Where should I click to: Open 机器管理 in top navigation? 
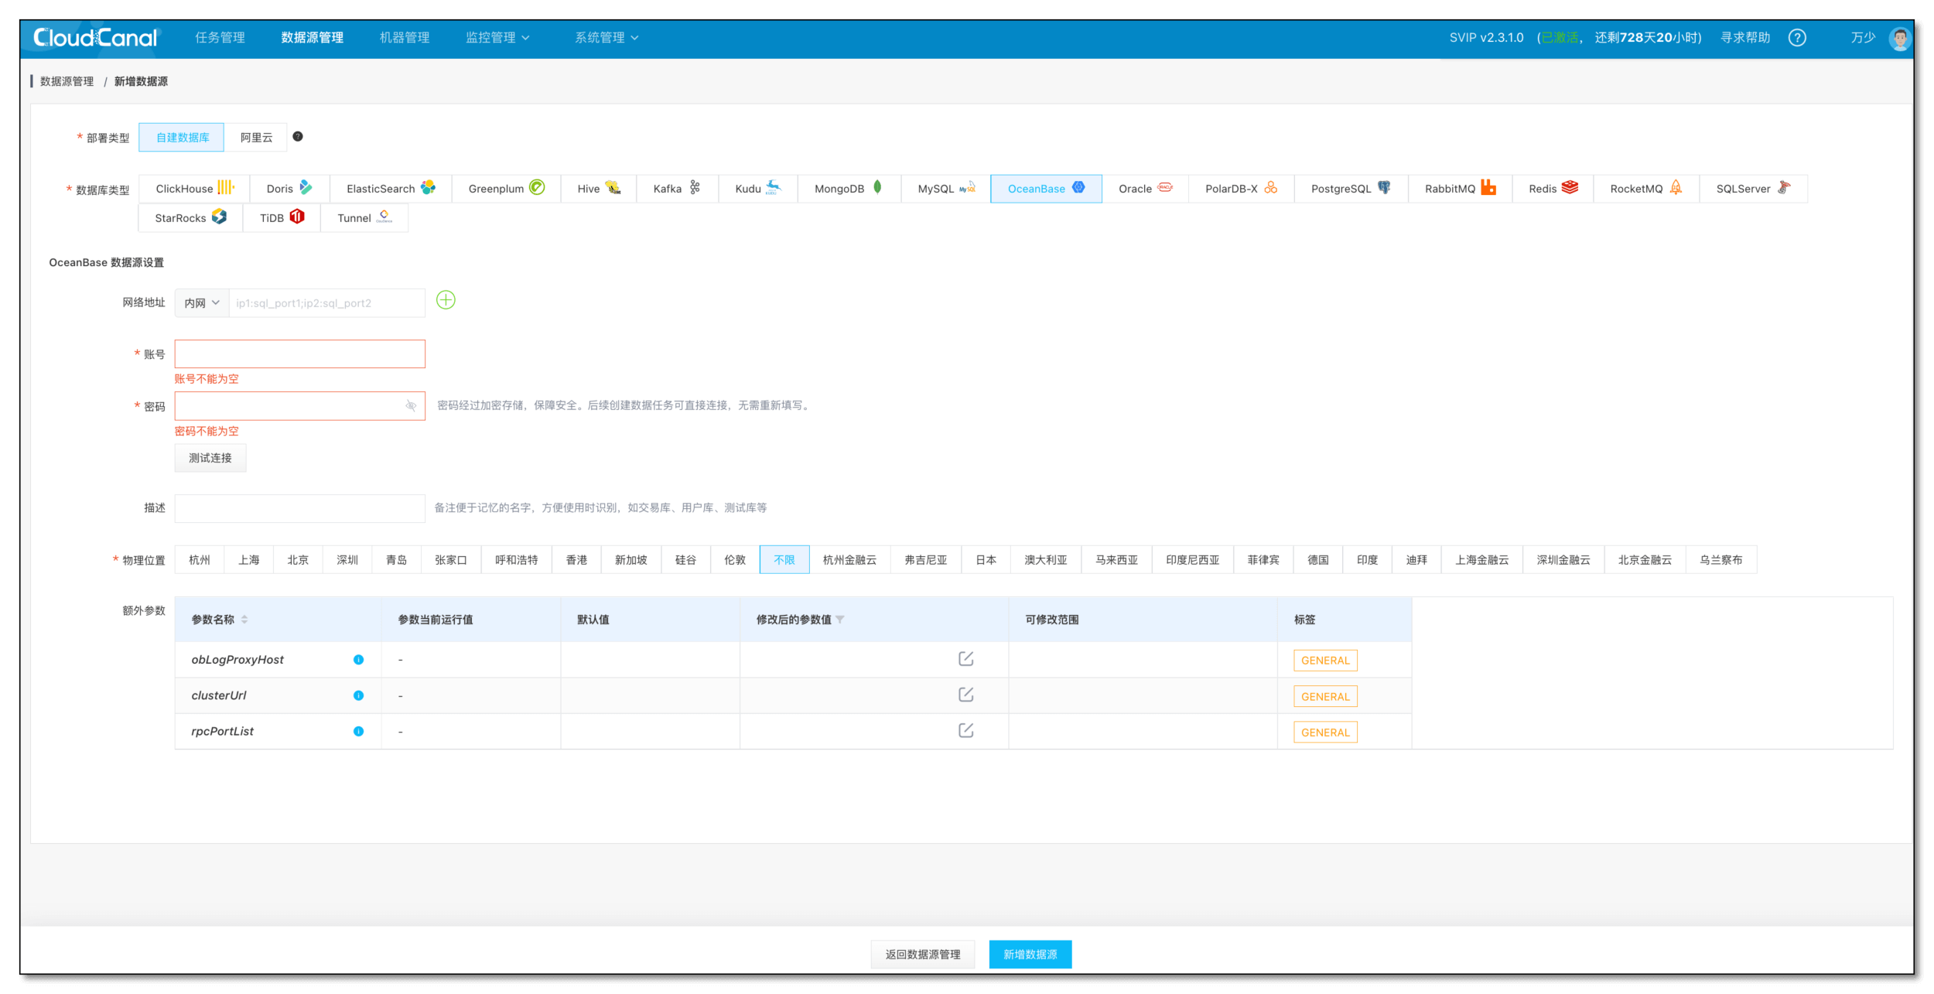click(x=405, y=37)
